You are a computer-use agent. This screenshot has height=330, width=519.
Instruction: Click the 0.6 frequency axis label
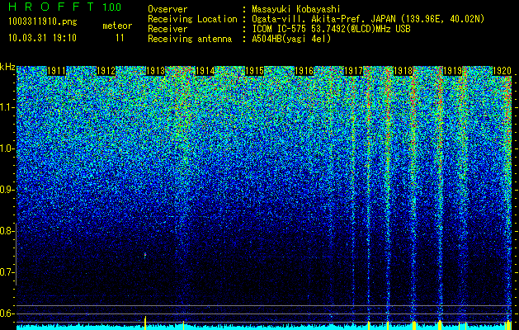[x=6, y=313]
